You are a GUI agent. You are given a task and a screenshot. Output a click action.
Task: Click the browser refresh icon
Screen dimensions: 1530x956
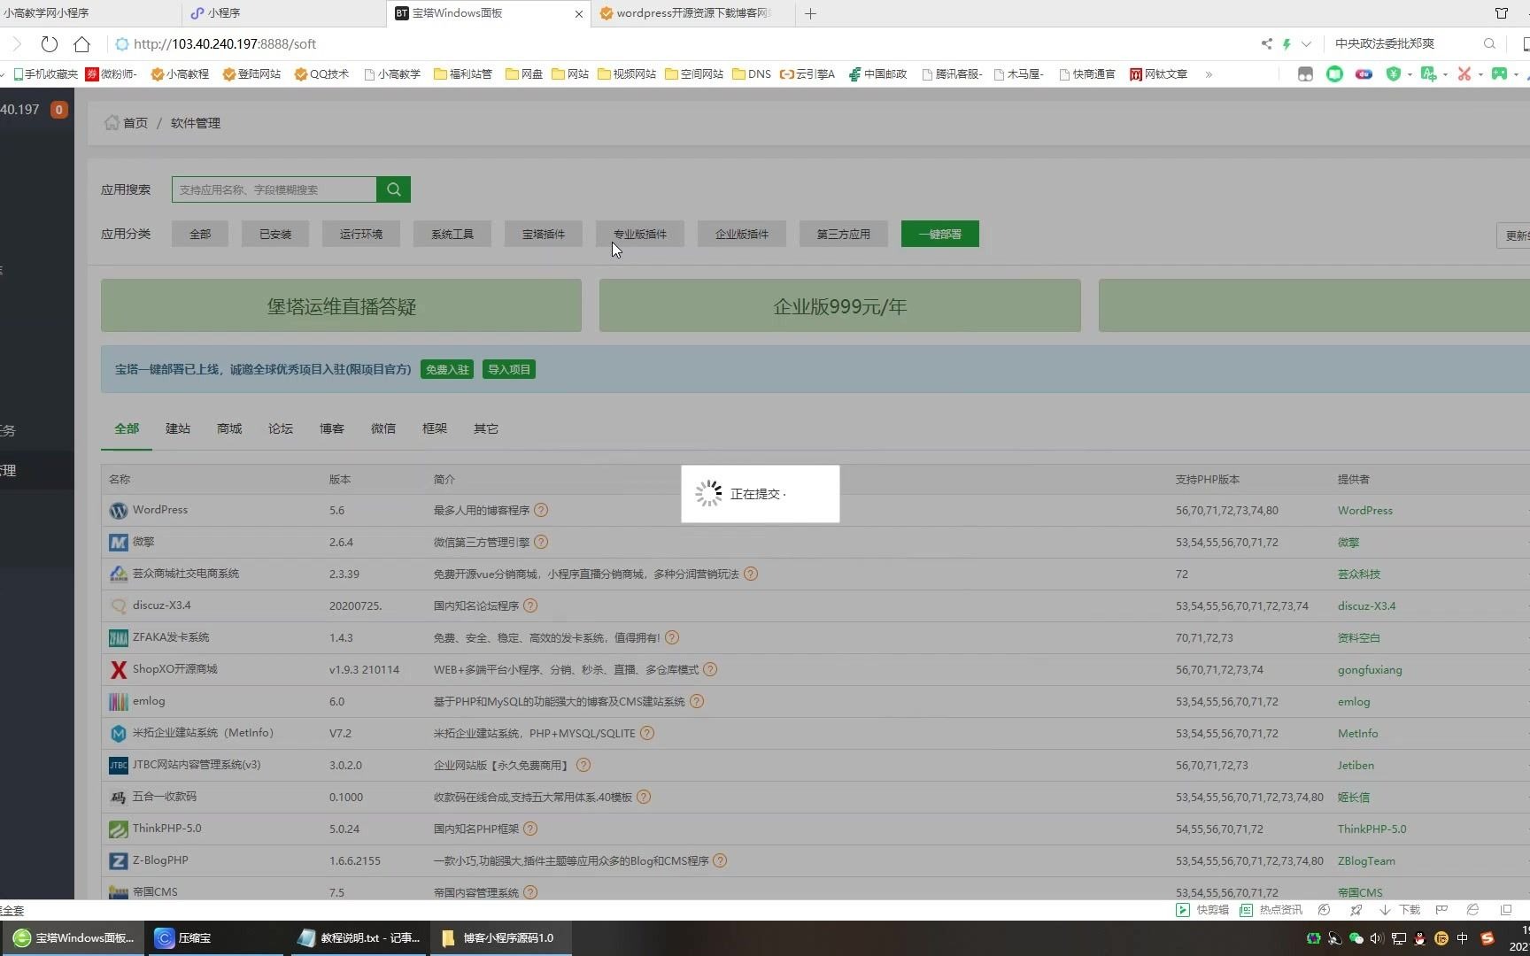(x=50, y=43)
